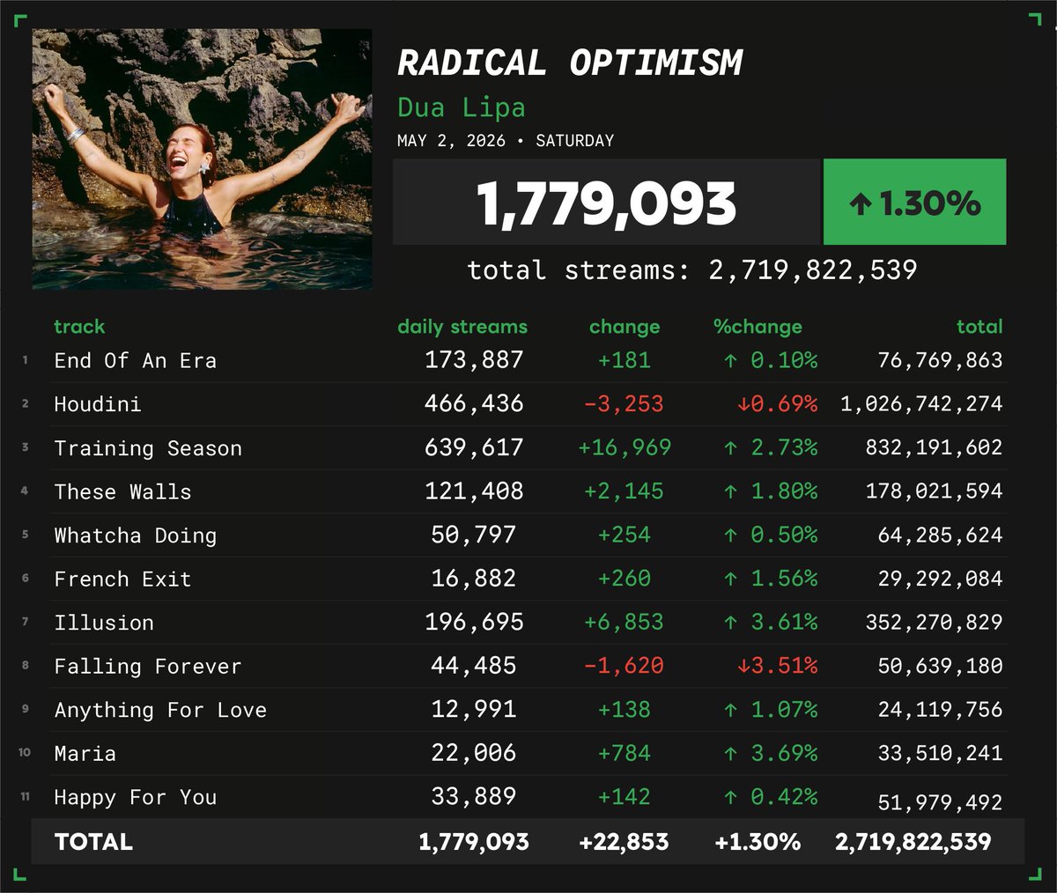This screenshot has height=893, width=1057.
Task: Select the Illusion track name
Action: point(104,623)
